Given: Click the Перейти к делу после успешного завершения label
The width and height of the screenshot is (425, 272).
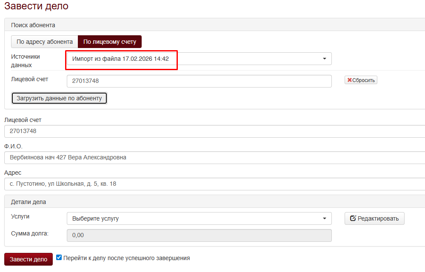Looking at the screenshot, I should click(126, 258).
